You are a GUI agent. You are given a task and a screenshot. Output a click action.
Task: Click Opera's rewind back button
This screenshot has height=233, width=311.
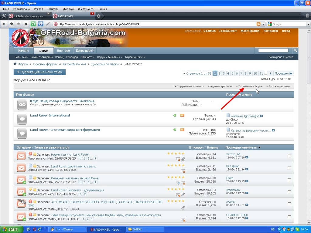click(x=4, y=24)
